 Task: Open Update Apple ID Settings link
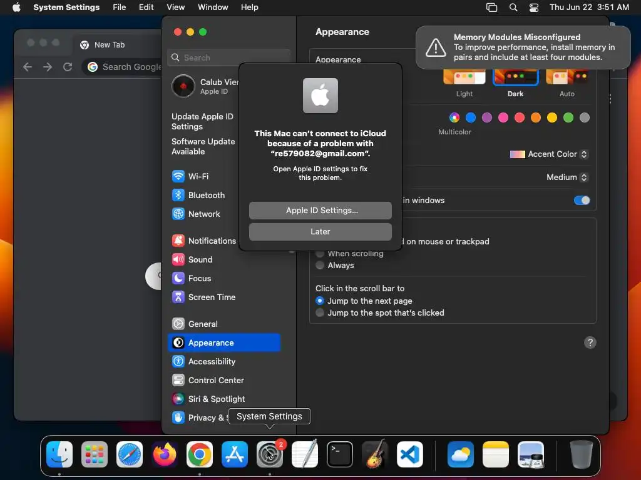click(x=202, y=122)
